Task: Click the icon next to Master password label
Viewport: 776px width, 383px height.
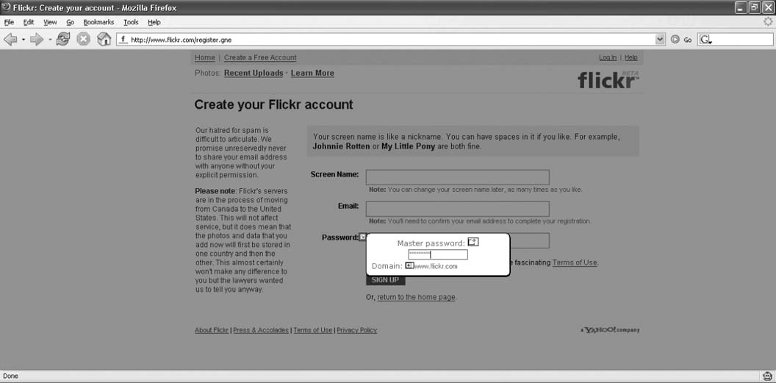Action: pyautogui.click(x=474, y=242)
